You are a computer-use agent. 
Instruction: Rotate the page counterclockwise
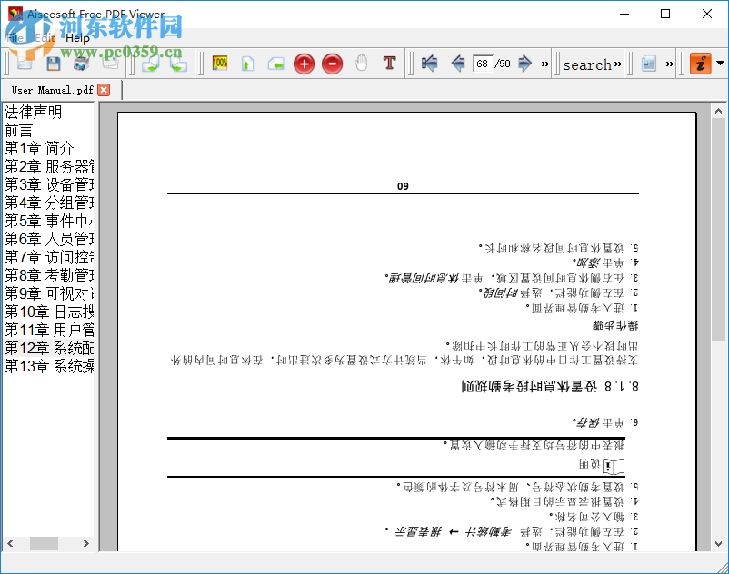point(275,63)
